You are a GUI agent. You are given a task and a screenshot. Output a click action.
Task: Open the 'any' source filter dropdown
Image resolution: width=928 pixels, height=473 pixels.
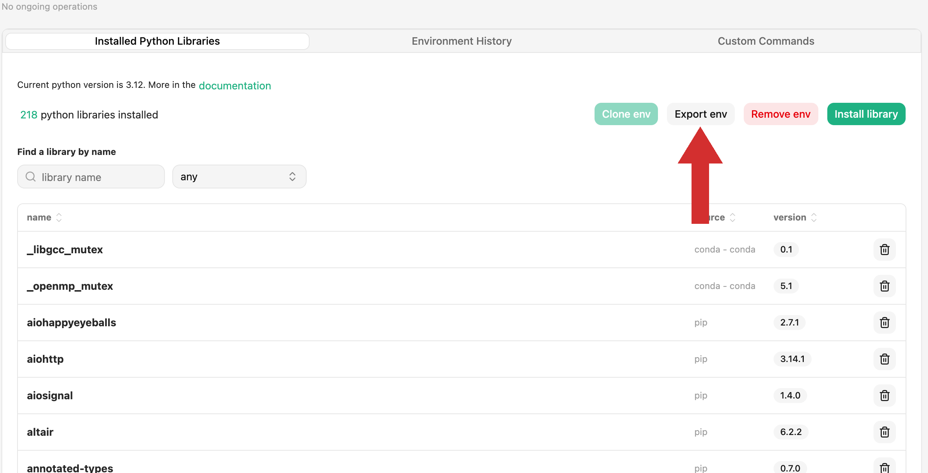239,177
